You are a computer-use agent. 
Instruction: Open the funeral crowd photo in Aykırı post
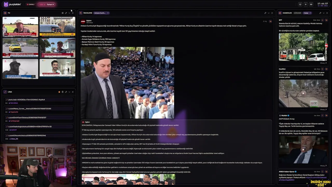coord(127,83)
